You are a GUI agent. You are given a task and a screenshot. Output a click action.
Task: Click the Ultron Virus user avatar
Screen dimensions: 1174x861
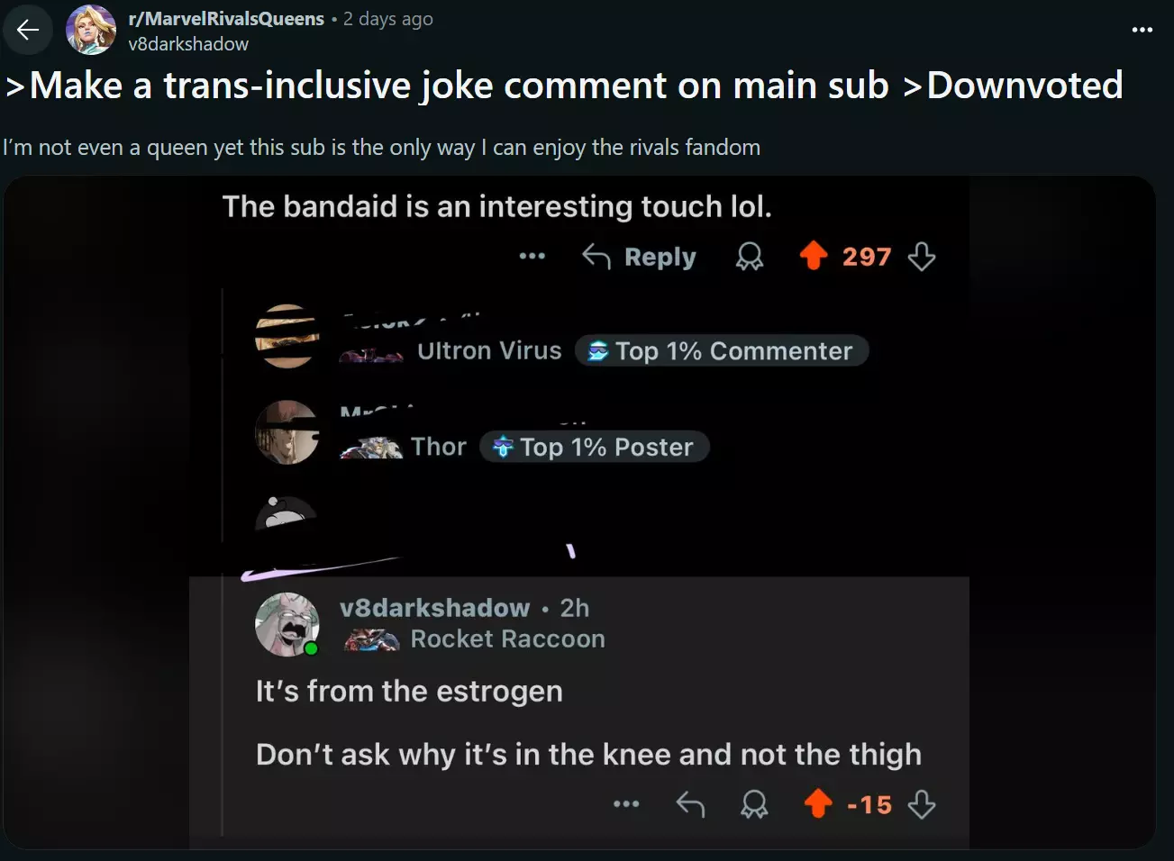(x=287, y=336)
